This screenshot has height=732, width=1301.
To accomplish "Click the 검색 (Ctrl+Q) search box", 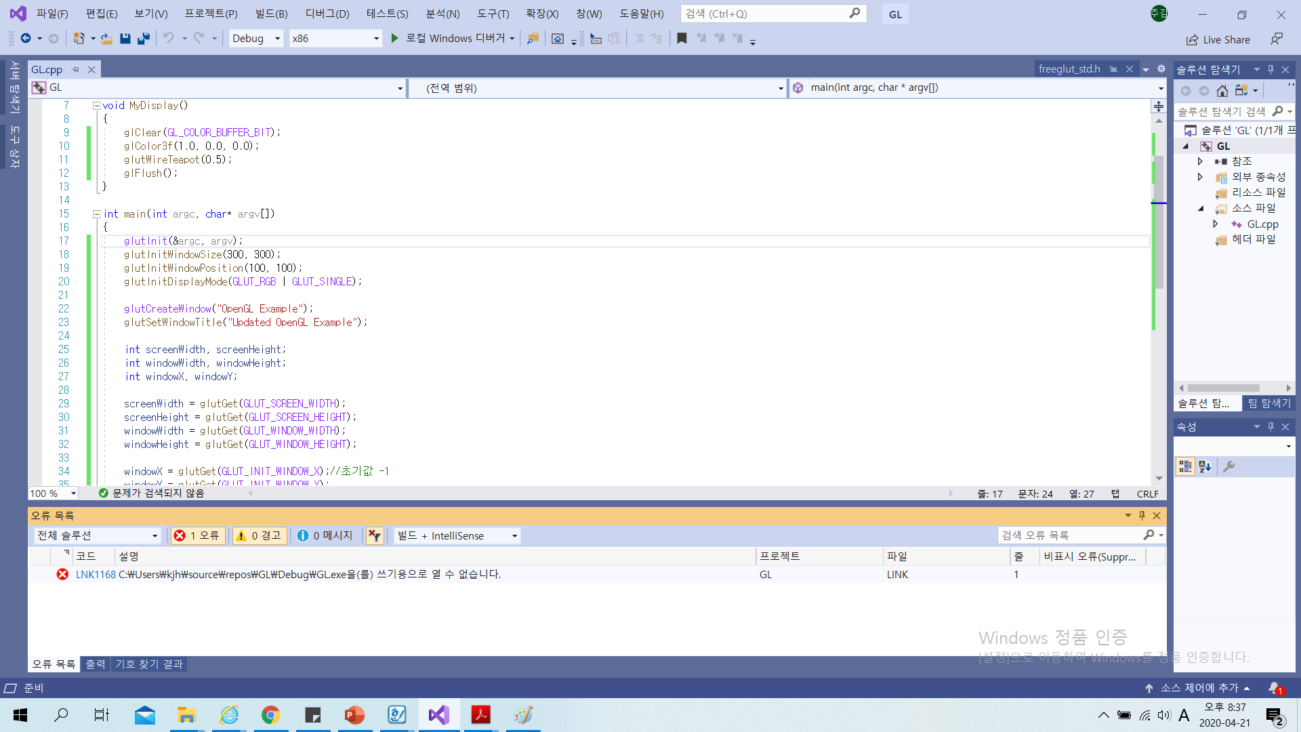I will click(x=764, y=14).
